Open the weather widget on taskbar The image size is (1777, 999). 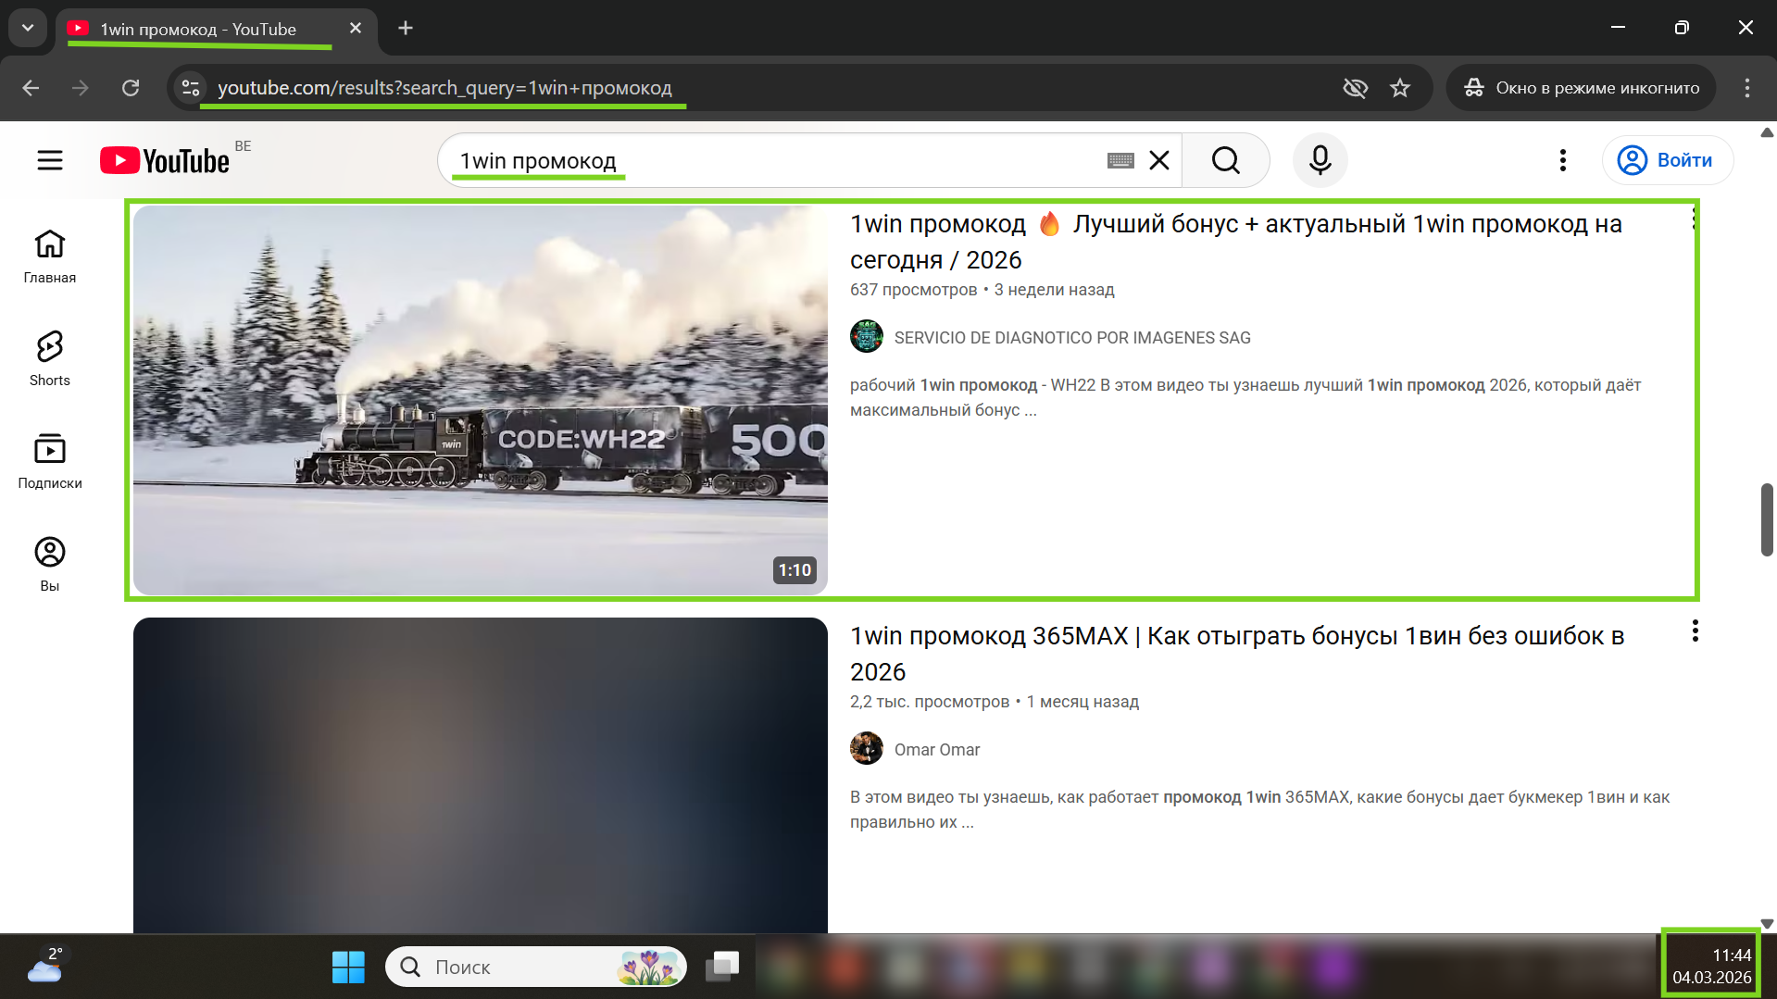point(44,965)
